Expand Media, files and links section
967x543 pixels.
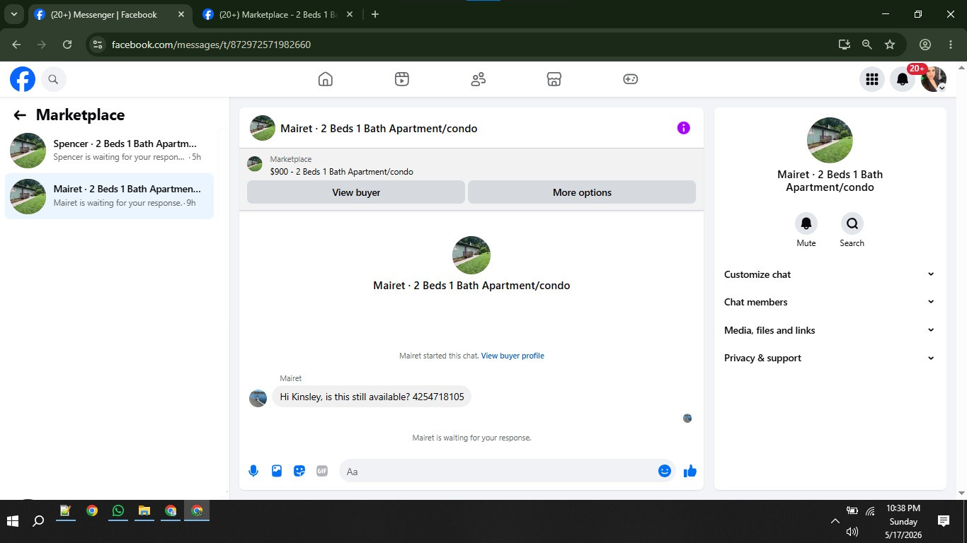tap(830, 330)
